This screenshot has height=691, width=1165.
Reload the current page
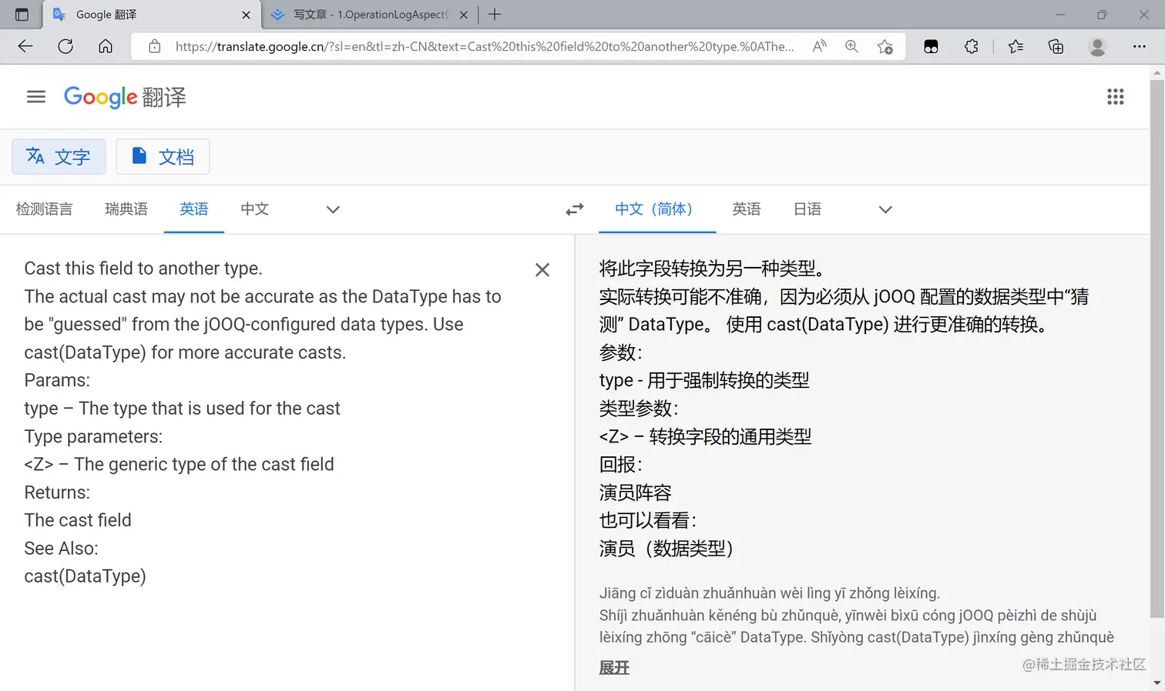65,46
